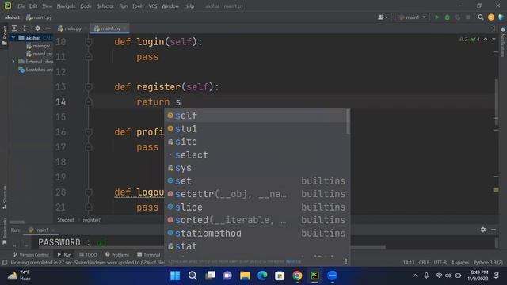The image size is (507, 285).
Task: Open the Terminal tool window
Action: pyautogui.click(x=148, y=255)
